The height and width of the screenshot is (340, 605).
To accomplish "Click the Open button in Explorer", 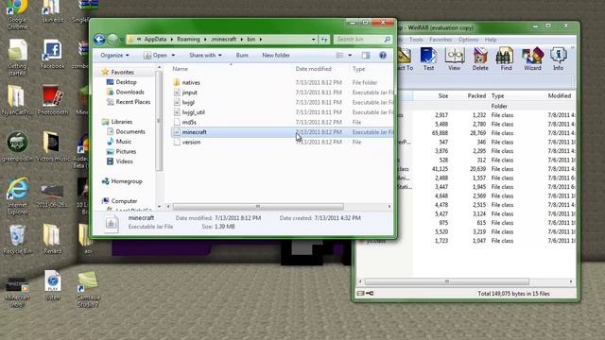I will [155, 56].
